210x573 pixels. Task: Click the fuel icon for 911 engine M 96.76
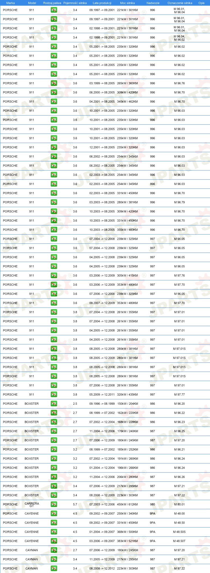(54, 83)
